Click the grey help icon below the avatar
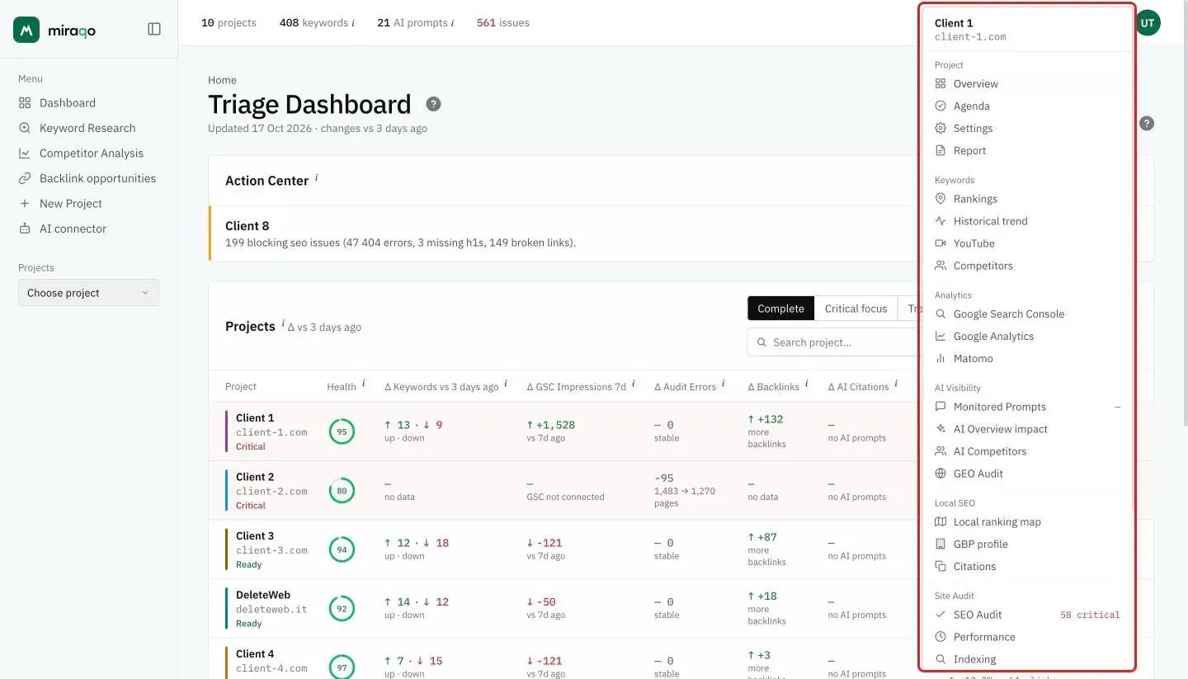This screenshot has width=1188, height=679. (x=1147, y=124)
